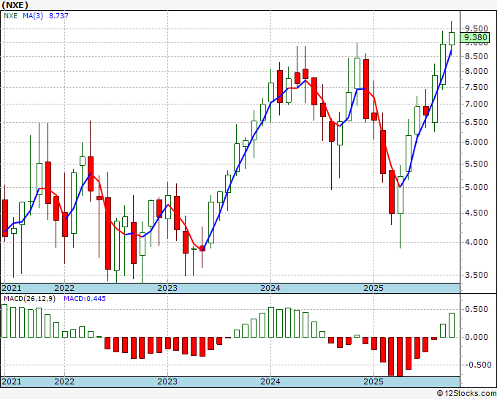The width and height of the screenshot is (497, 399).
Task: Click the 6.000 price axis label
Action: pyautogui.click(x=476, y=142)
